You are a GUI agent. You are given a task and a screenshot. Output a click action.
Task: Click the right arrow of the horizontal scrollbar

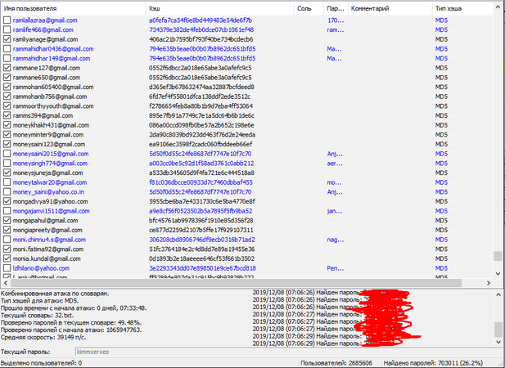489,283
